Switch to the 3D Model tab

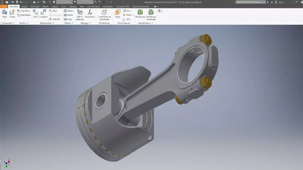35,7
